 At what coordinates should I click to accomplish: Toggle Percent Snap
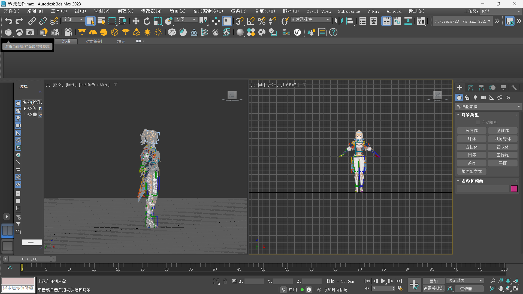261,21
